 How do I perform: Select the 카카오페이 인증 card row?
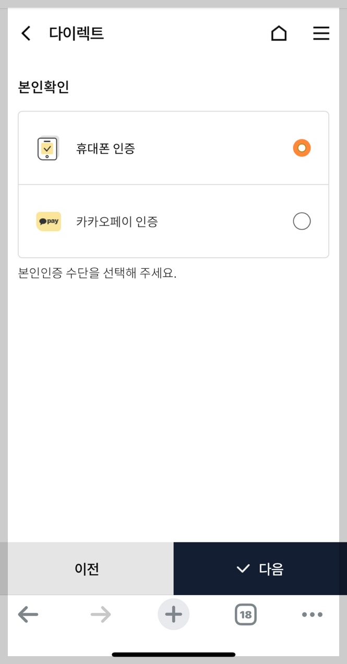(x=173, y=221)
